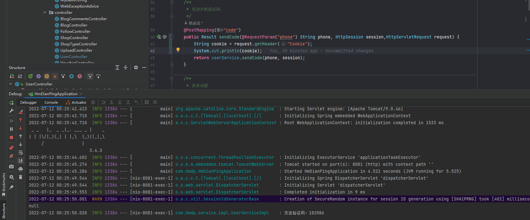Select UserController in project tree

[x=74, y=57]
